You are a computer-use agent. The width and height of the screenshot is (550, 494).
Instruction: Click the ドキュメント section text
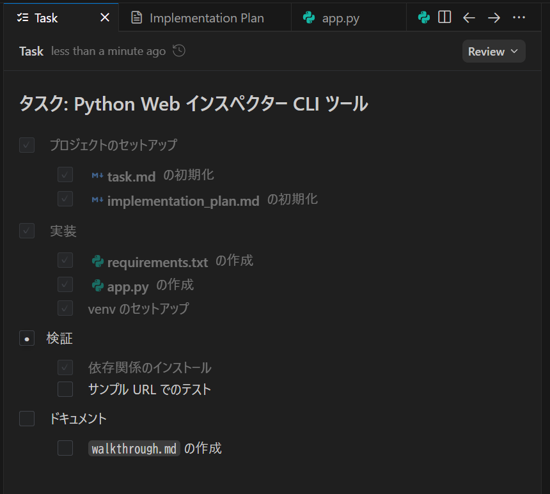click(x=78, y=419)
